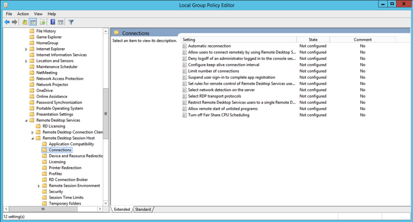The height and width of the screenshot is (222, 413).
Task: Collapse the Remote Desktop Services node
Action: [27, 120]
